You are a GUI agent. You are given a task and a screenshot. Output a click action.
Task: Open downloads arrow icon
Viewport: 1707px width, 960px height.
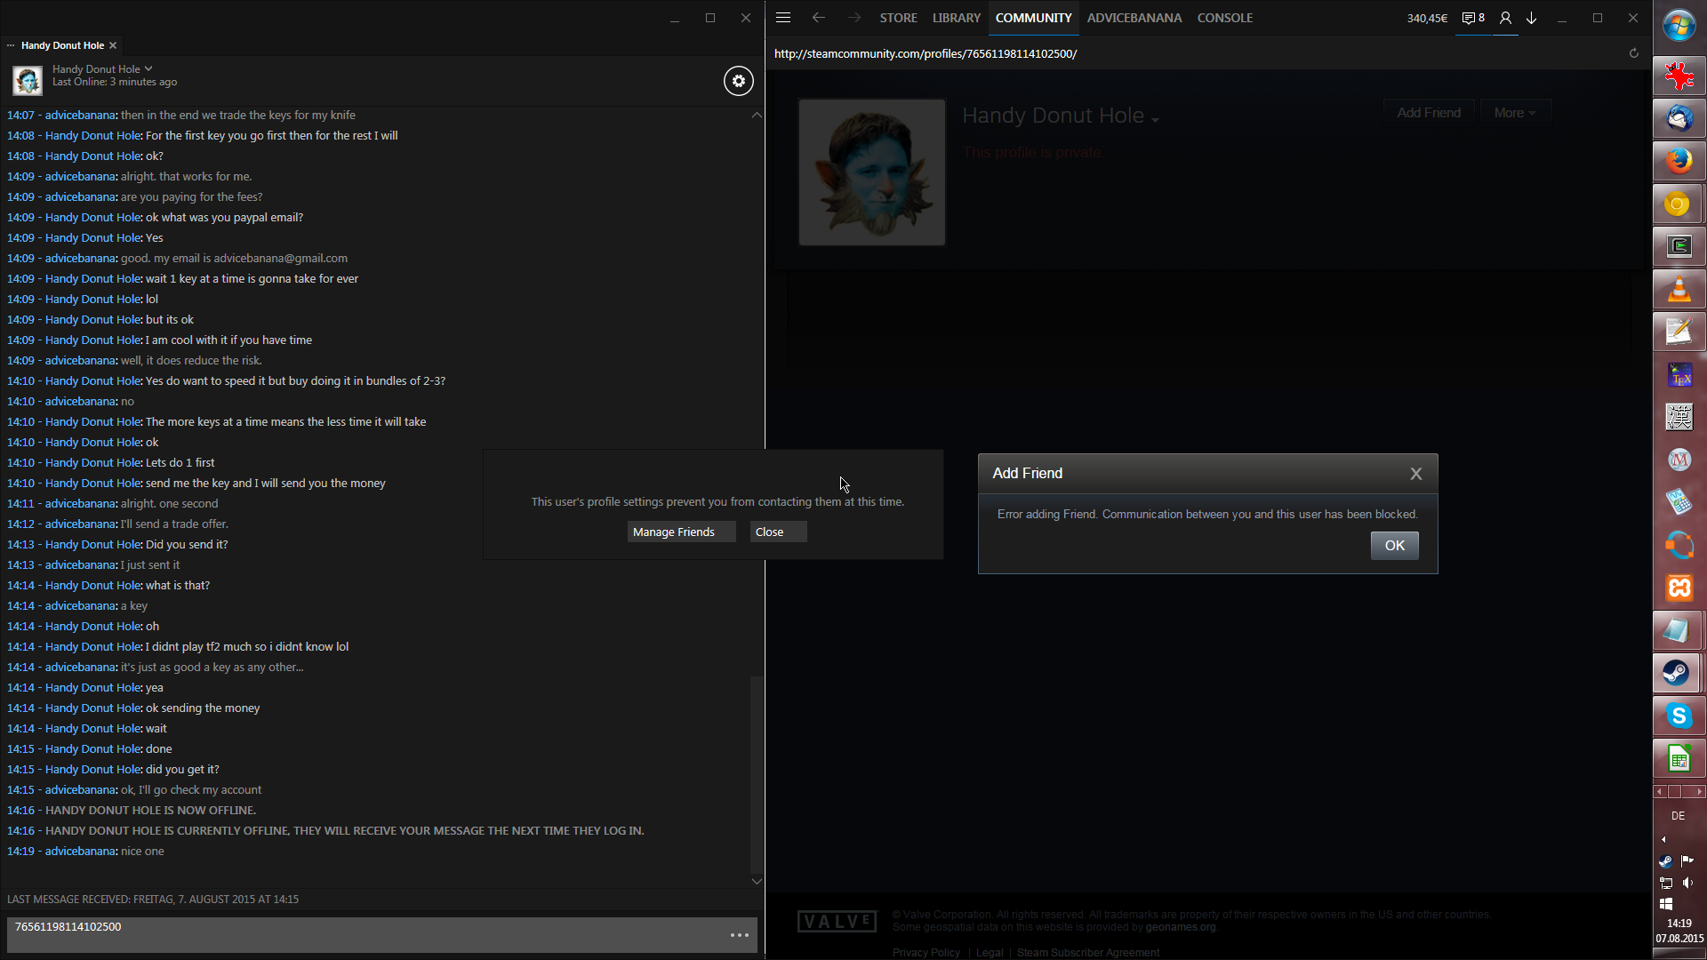(1532, 18)
